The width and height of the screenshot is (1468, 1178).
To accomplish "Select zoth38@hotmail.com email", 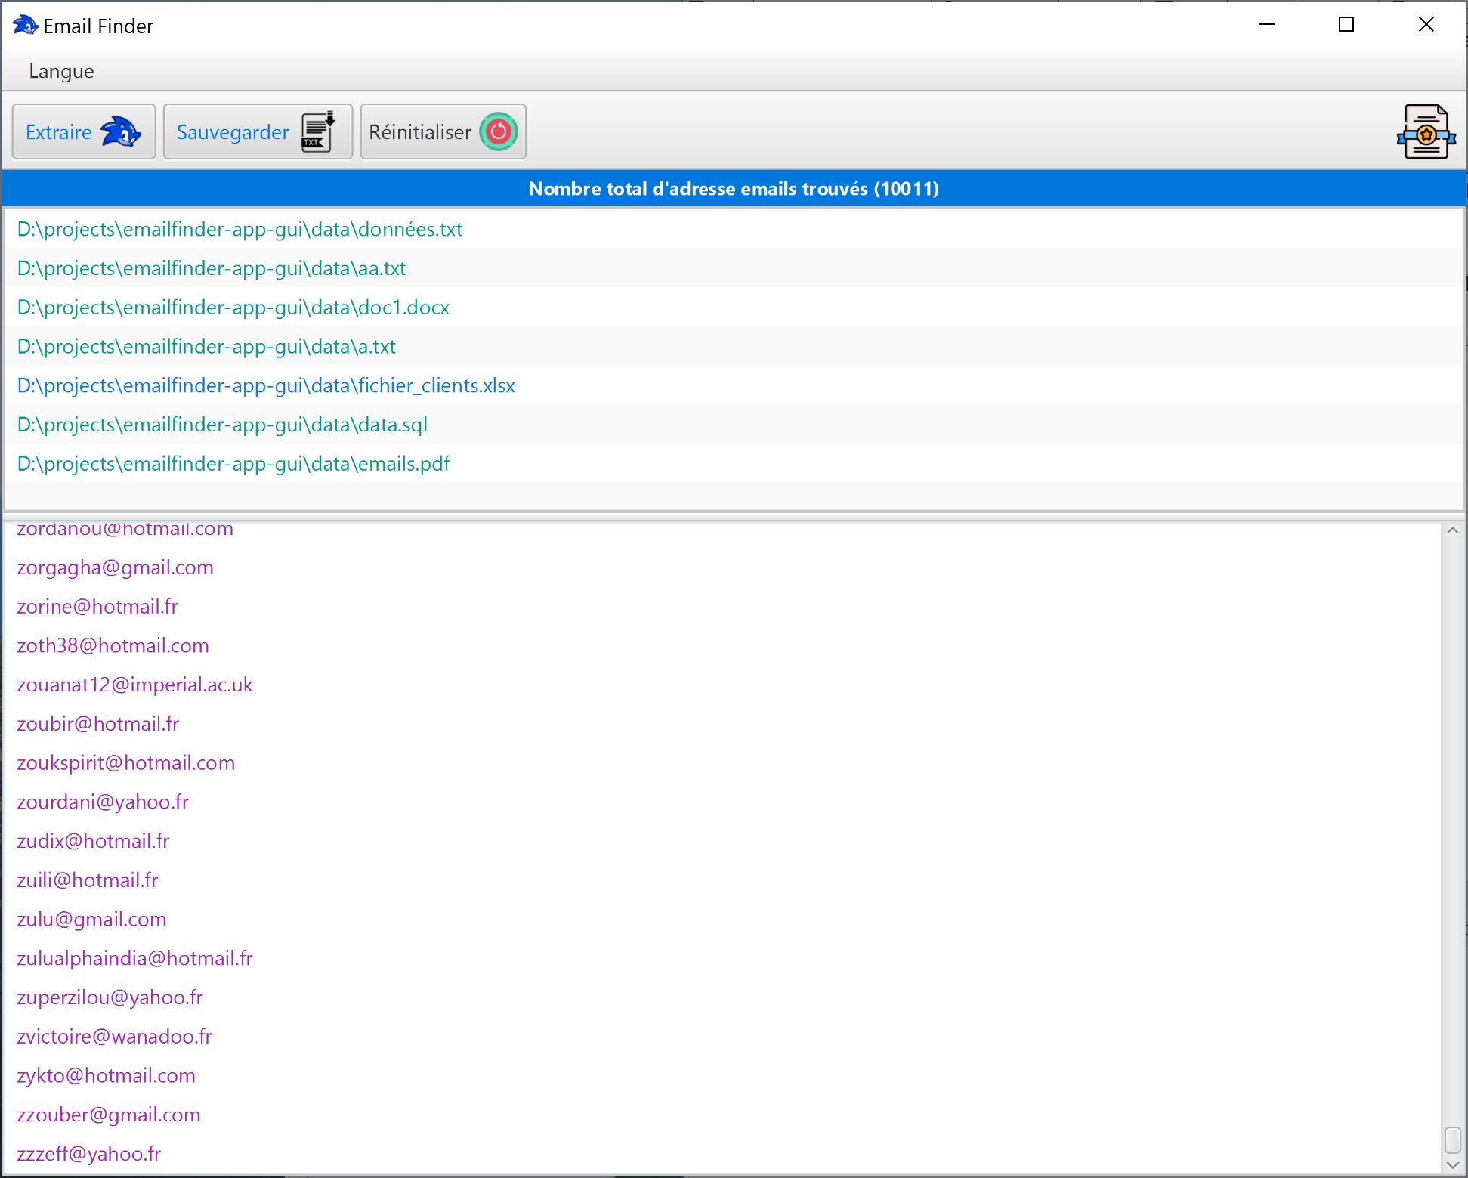I will (x=113, y=646).
